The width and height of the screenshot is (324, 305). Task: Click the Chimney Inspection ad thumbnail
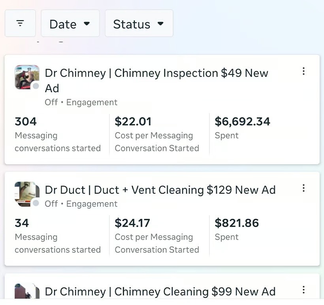26,77
